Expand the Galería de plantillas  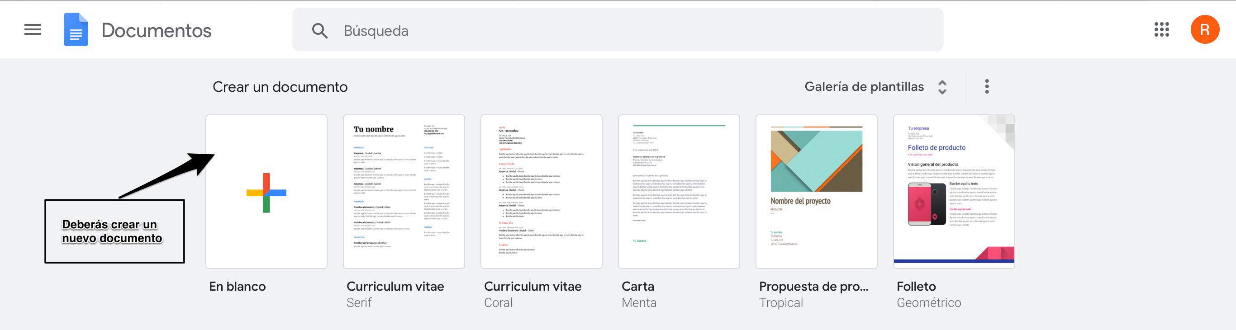click(864, 87)
